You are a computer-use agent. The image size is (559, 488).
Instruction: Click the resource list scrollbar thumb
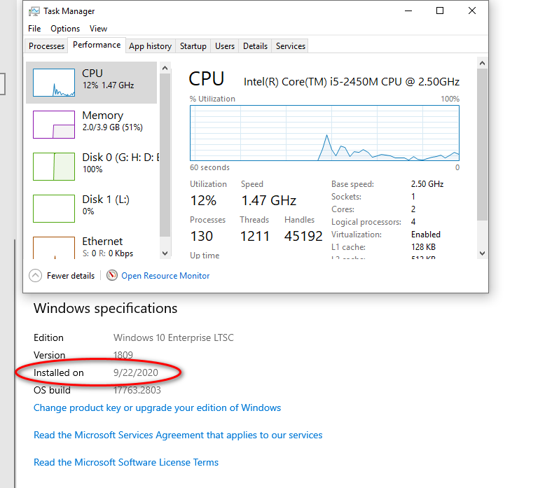pyautogui.click(x=165, y=155)
